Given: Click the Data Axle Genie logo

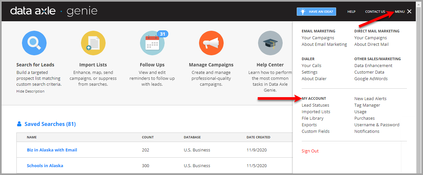Looking at the screenshot, I should (54, 11).
